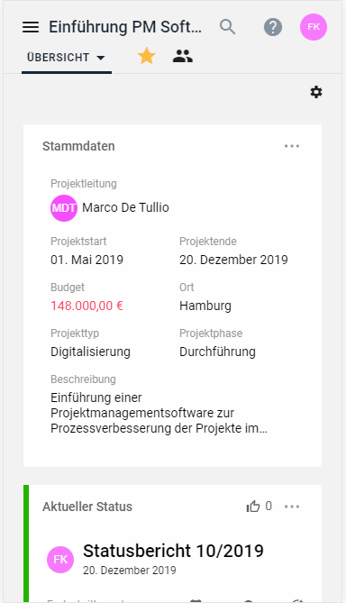Toggle the favorite star for this project
The width and height of the screenshot is (346, 603).
click(x=147, y=57)
